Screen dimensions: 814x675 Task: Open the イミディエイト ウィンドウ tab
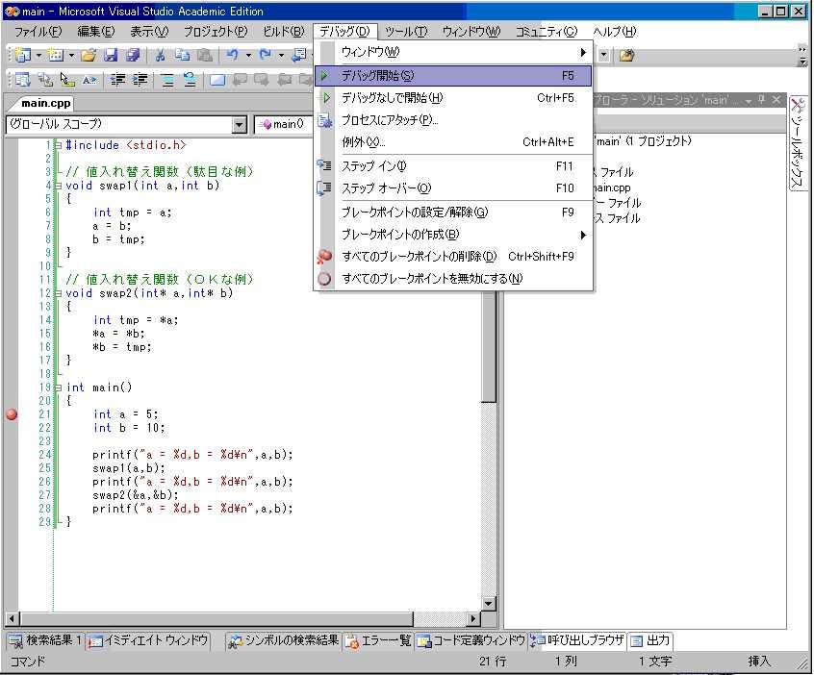click(x=148, y=640)
